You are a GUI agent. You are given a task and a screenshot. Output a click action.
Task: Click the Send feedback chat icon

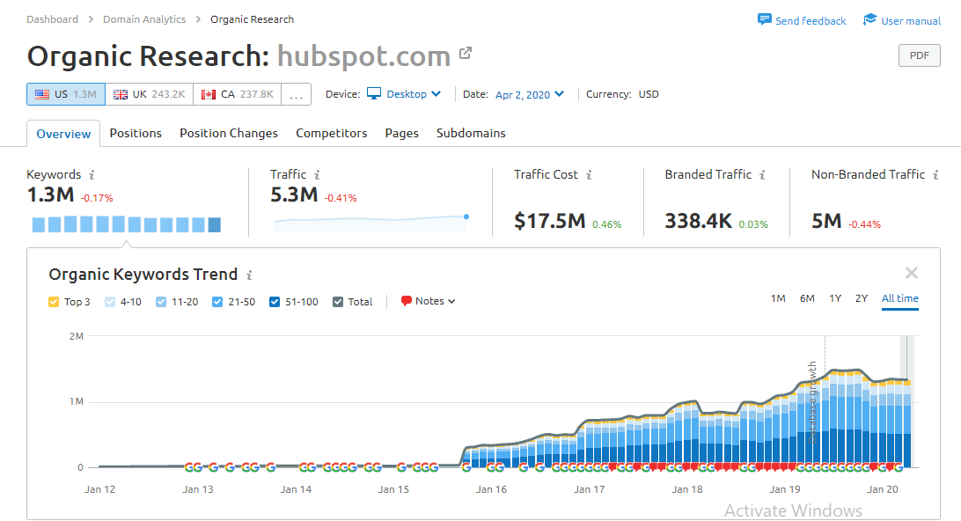(x=764, y=19)
